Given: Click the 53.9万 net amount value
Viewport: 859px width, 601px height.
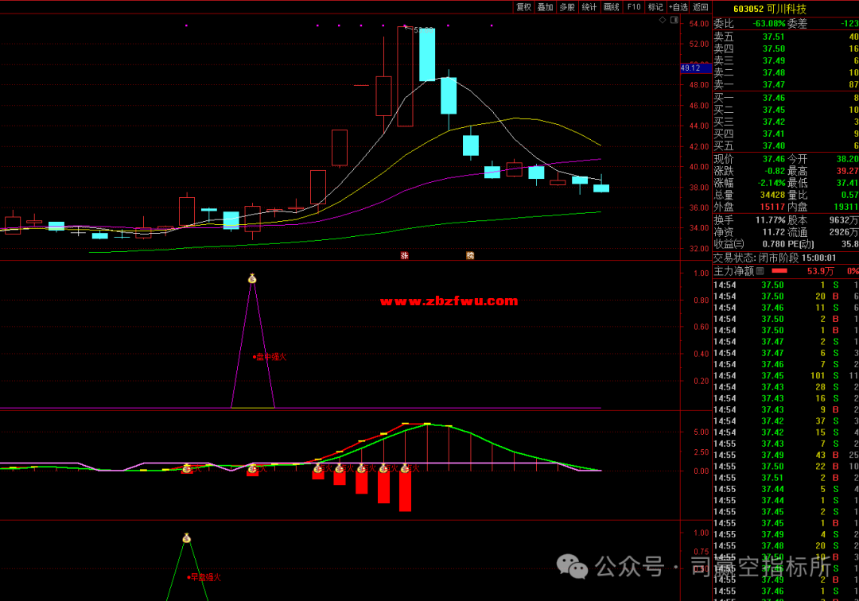Looking at the screenshot, I should (x=821, y=271).
